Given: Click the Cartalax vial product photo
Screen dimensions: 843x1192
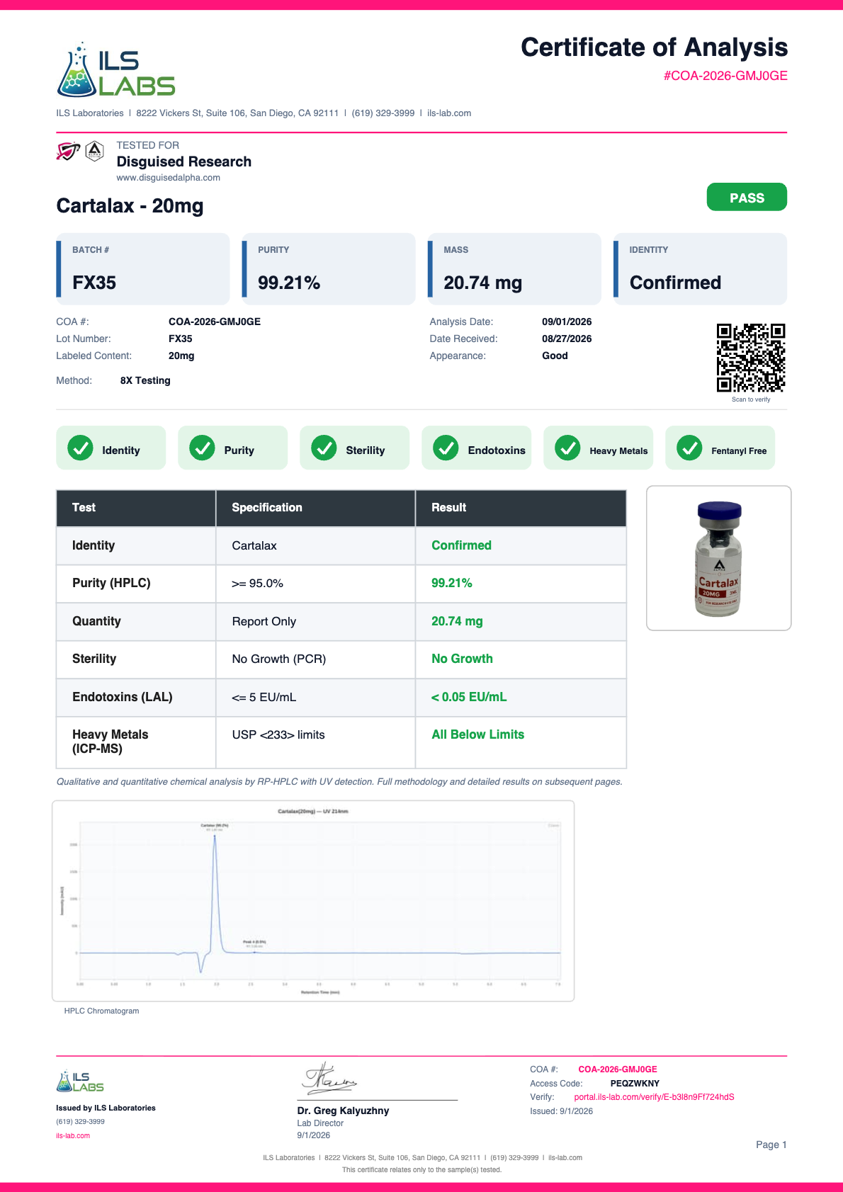Looking at the screenshot, I should click(x=719, y=558).
